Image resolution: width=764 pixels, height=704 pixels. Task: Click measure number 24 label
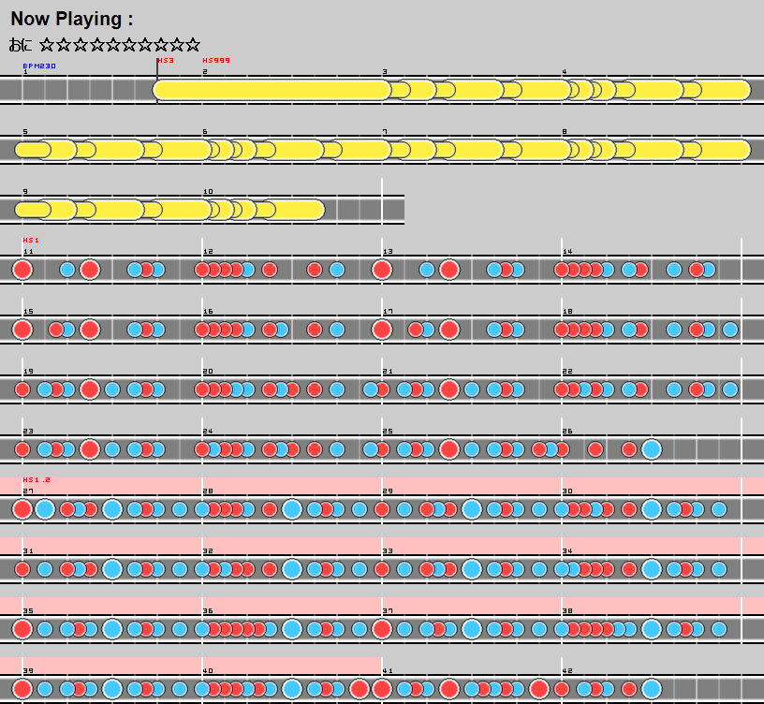point(208,432)
